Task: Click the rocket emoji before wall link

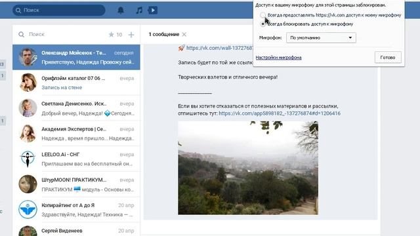Action: point(181,48)
